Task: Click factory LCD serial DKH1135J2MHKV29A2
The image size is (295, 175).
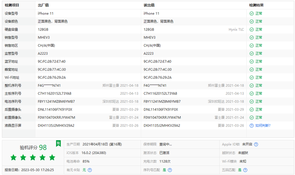Action: click(x=56, y=126)
